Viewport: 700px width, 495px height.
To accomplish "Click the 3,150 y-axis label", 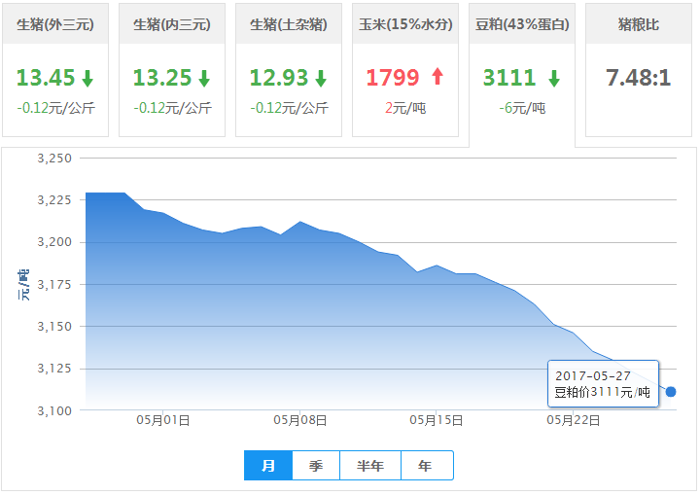I will [x=54, y=327].
